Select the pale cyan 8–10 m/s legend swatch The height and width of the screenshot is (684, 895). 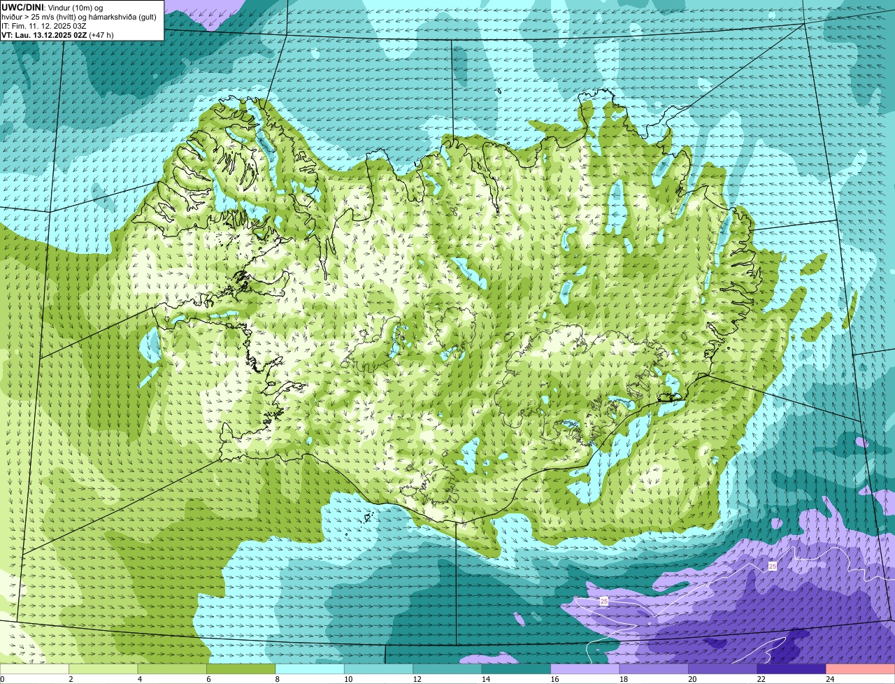click(310, 669)
